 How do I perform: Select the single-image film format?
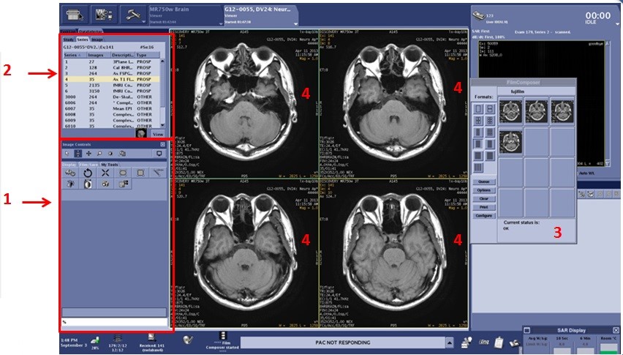[479, 108]
